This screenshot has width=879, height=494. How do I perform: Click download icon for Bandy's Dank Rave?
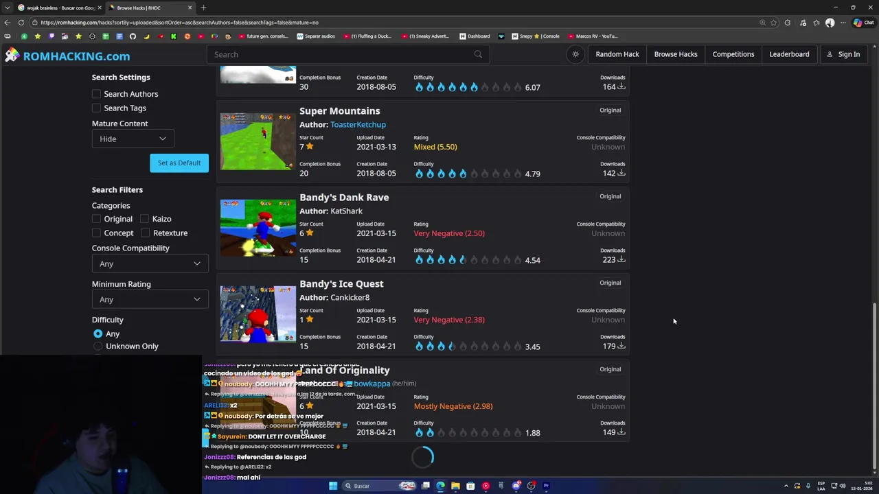pos(621,259)
